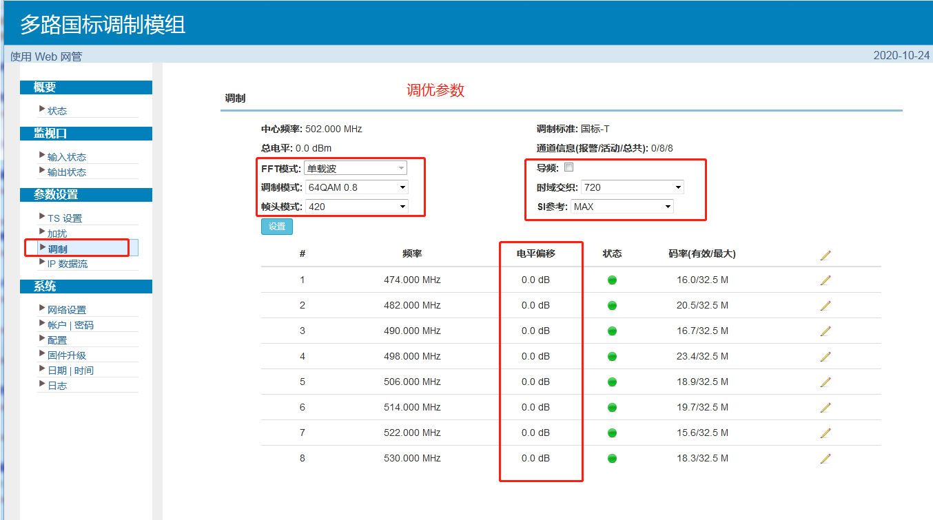This screenshot has width=933, height=520.
Task: Open edit pencil on 498.000 MHz row
Action: (826, 357)
